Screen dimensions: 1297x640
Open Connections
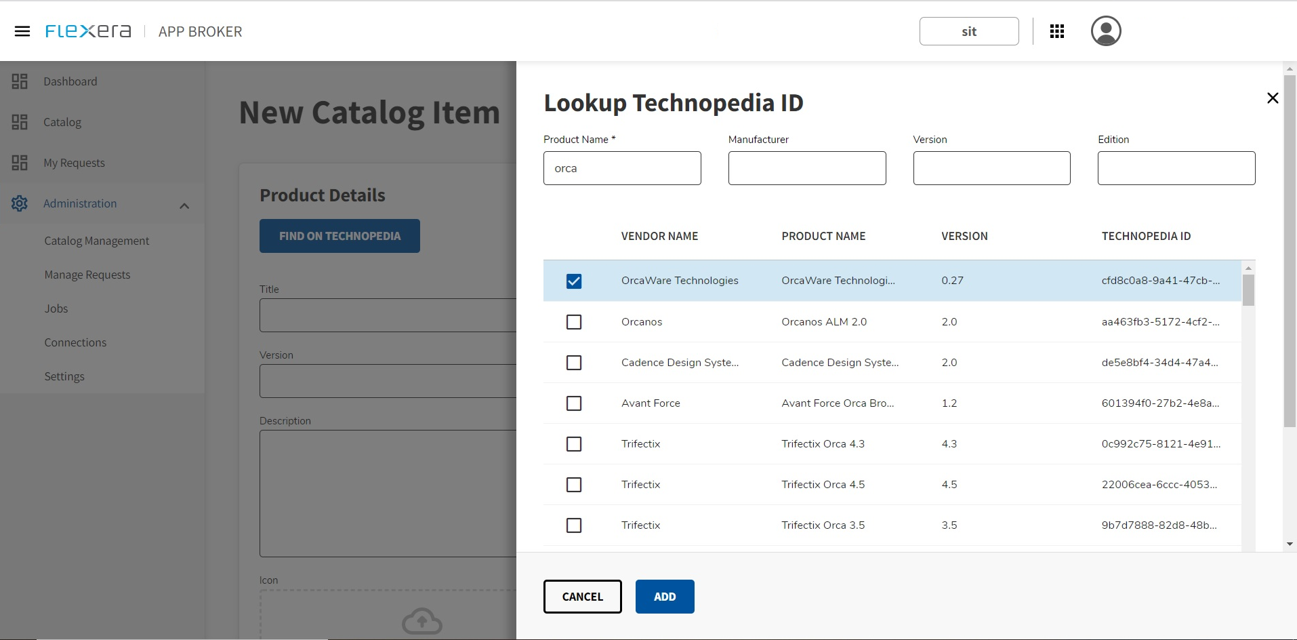pyautogui.click(x=75, y=342)
